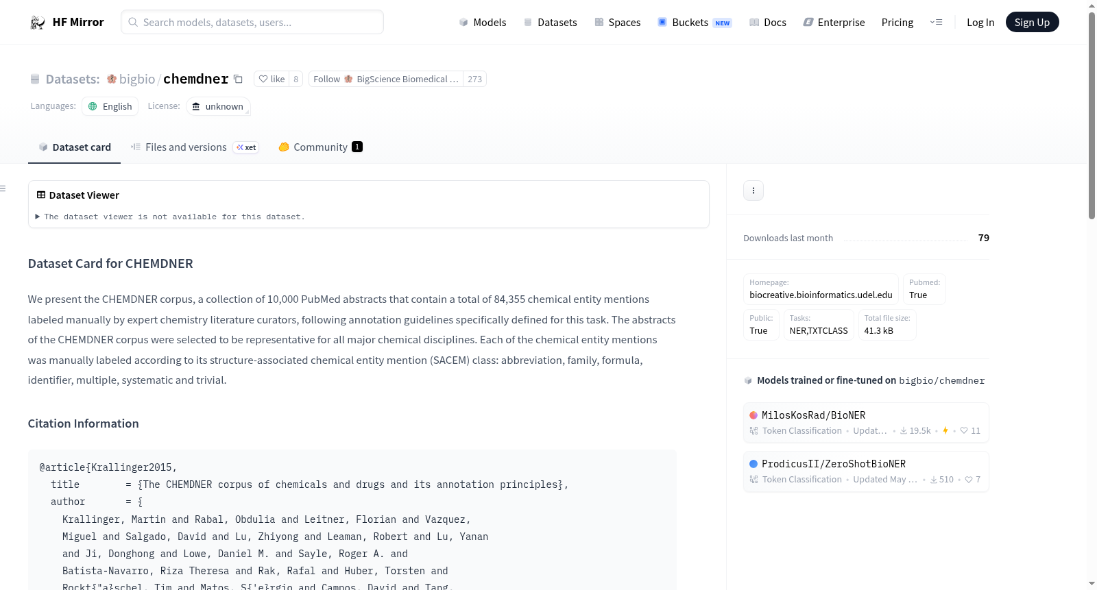Click the downloads last month value 79

984,238
